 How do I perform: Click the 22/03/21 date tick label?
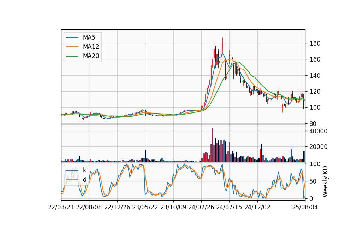(61, 207)
